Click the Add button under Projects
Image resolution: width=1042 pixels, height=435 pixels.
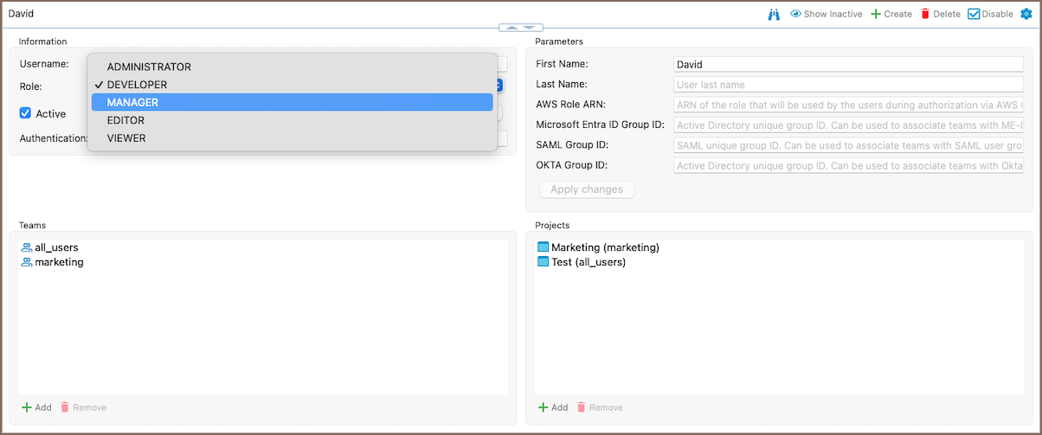(553, 407)
